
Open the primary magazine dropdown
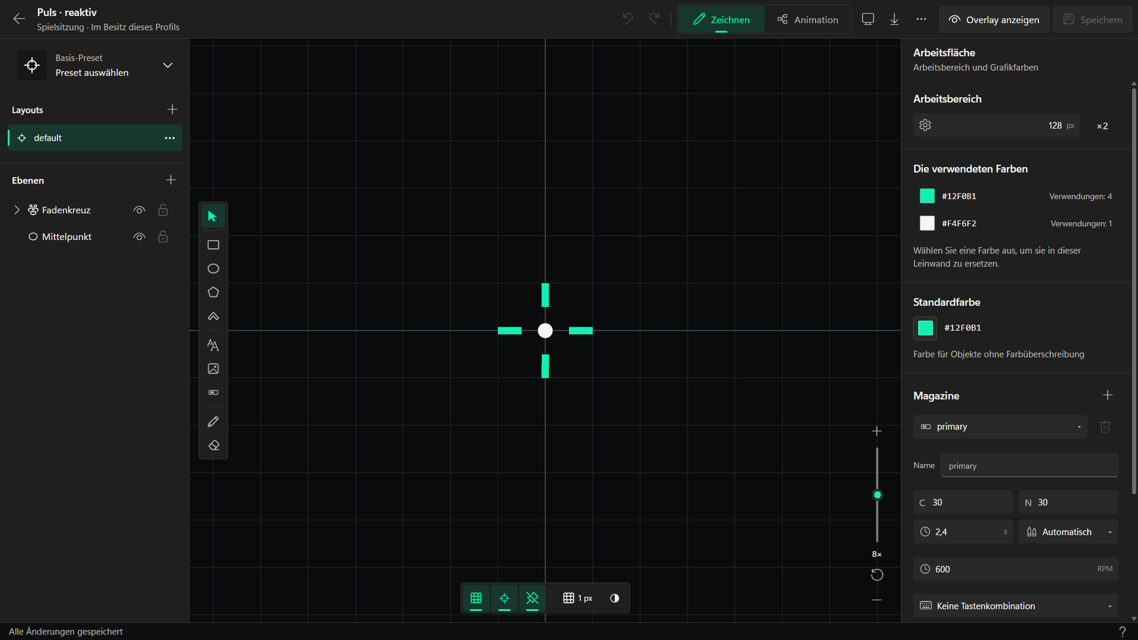1000,427
